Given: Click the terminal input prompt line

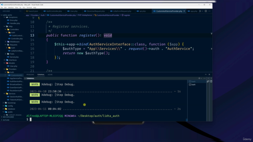Looking at the screenshot, I should tap(106, 119).
